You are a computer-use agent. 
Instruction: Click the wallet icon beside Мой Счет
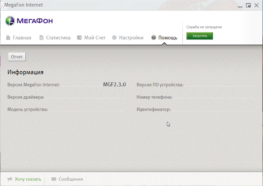coord(79,37)
